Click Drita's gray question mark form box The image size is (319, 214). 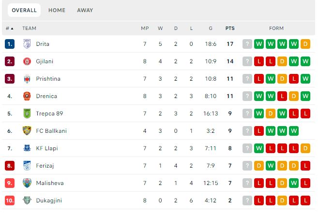click(247, 44)
